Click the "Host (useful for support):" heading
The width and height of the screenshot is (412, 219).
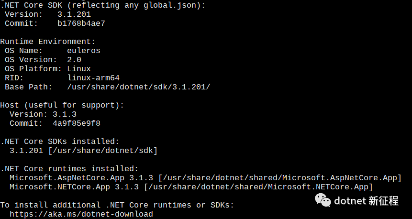[x=62, y=105]
